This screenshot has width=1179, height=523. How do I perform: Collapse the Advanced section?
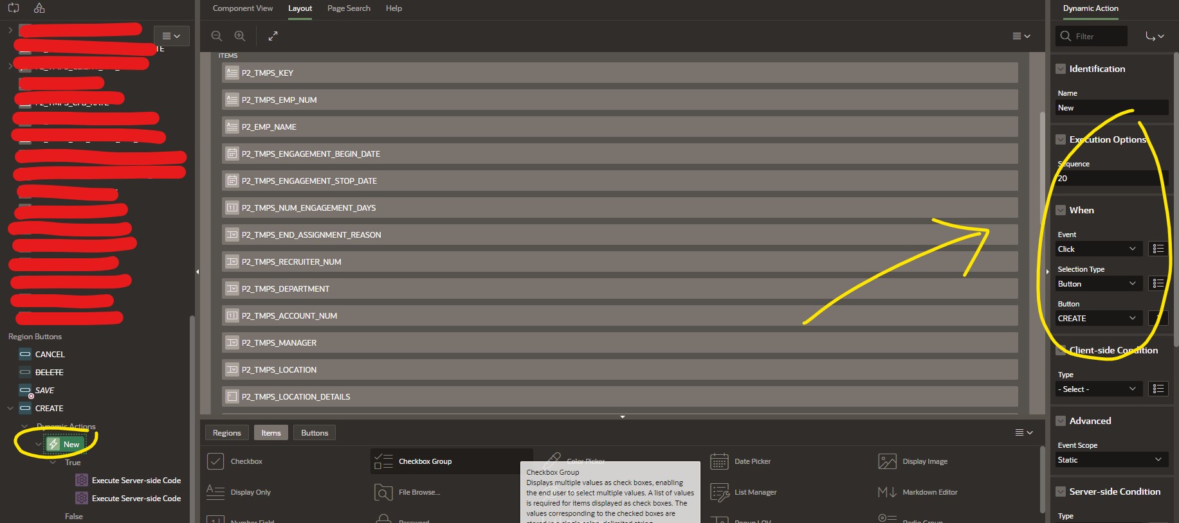coord(1061,421)
